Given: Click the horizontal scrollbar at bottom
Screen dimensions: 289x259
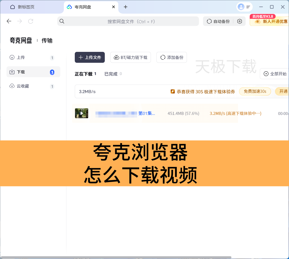Looking at the screenshot, I should (x=116, y=257).
